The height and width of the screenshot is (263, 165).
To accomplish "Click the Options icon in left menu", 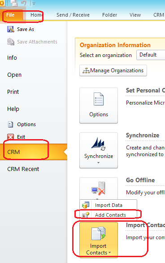I will click(x=11, y=124).
